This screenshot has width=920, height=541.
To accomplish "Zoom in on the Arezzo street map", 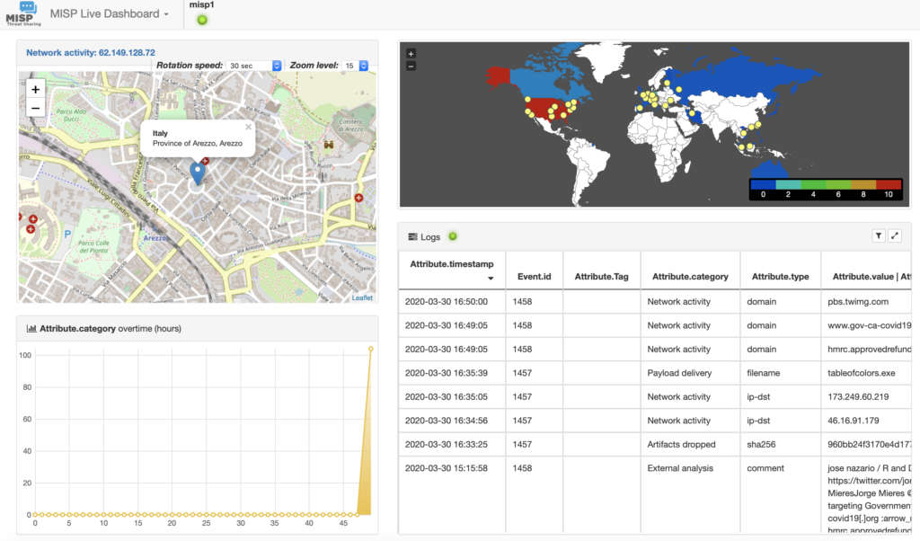I will pyautogui.click(x=35, y=89).
